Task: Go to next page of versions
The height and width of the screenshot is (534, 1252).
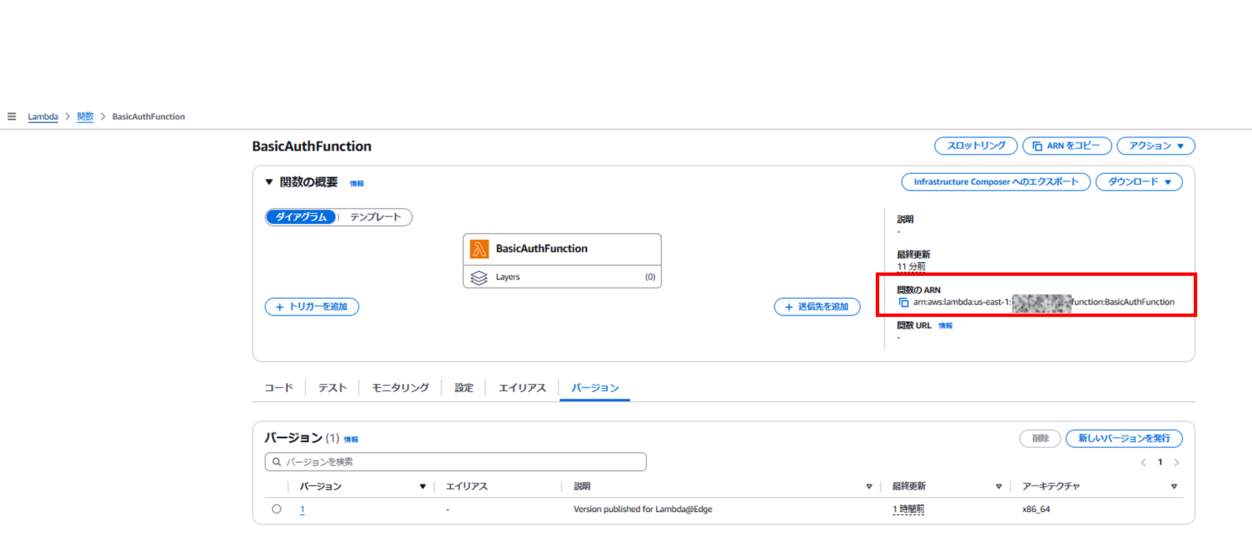Action: pyautogui.click(x=1177, y=463)
